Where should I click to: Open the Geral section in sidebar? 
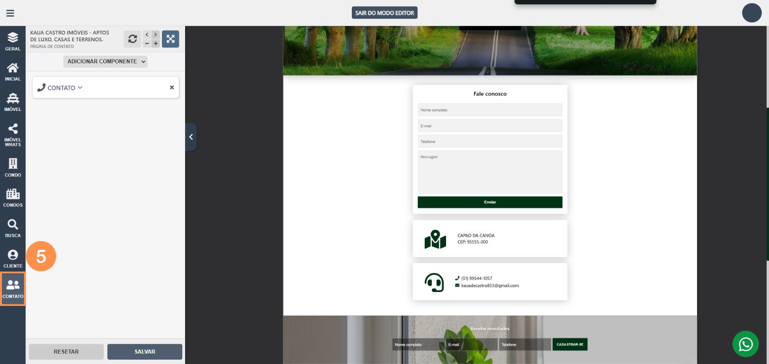pos(13,41)
